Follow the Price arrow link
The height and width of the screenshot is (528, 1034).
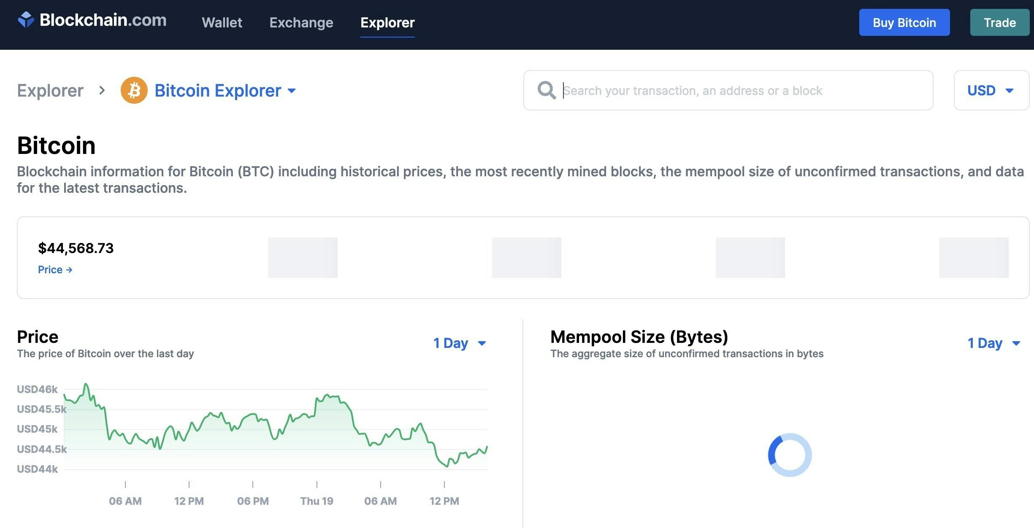(x=55, y=270)
